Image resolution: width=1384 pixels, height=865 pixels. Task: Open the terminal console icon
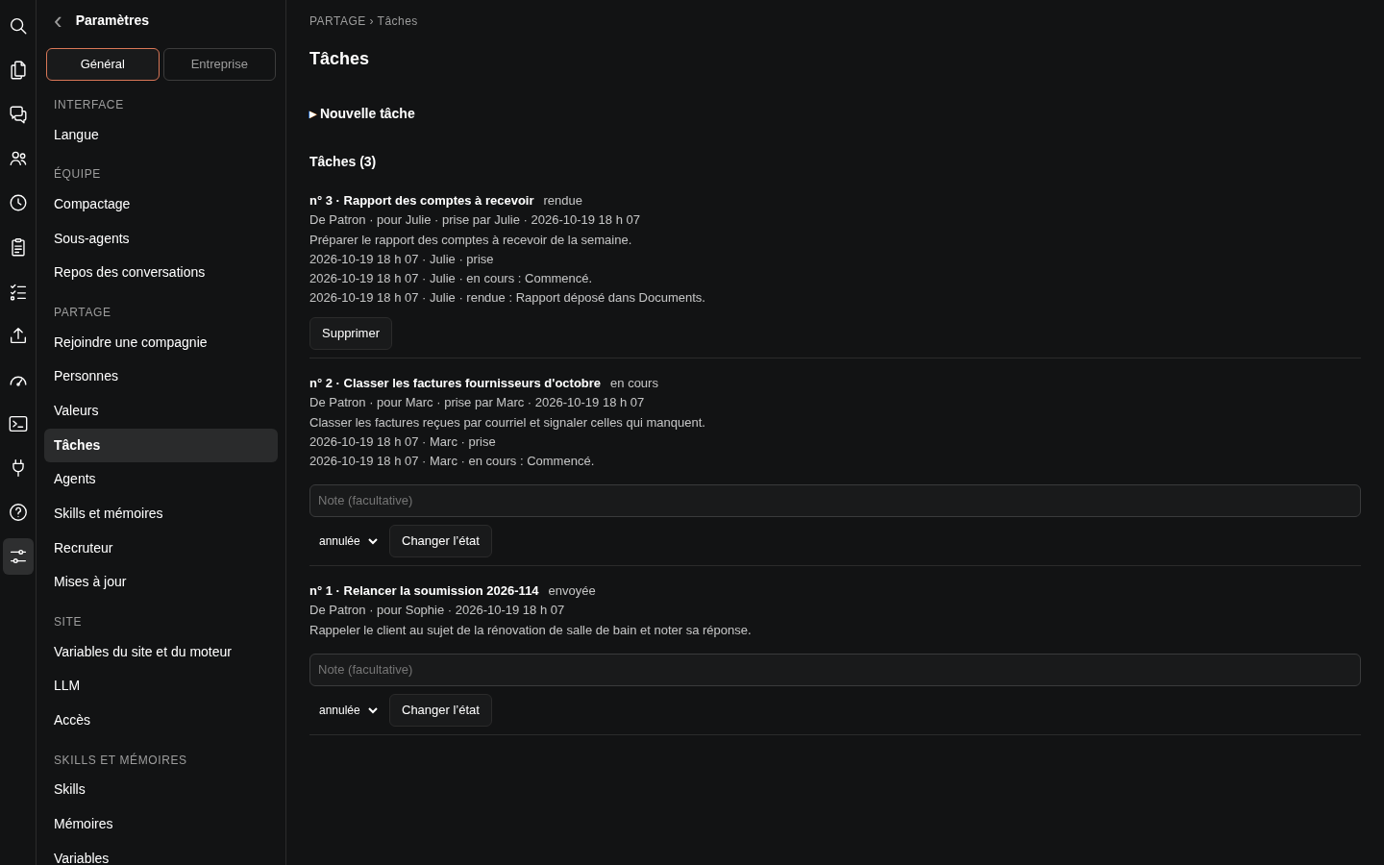tap(18, 424)
